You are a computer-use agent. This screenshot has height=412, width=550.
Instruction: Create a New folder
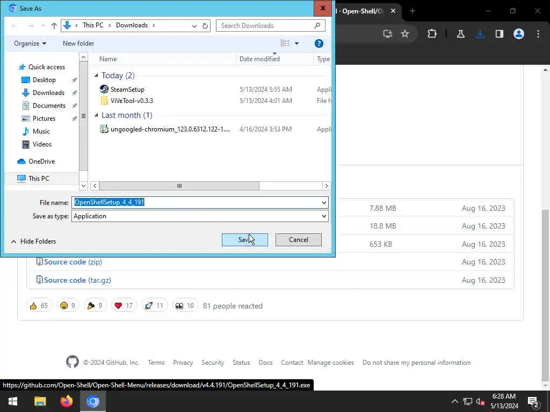pyautogui.click(x=78, y=43)
